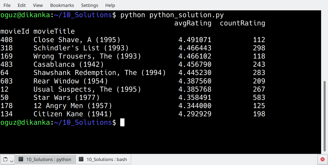Click the countRating column header text
This screenshot has height=165, width=328.
click(x=242, y=23)
